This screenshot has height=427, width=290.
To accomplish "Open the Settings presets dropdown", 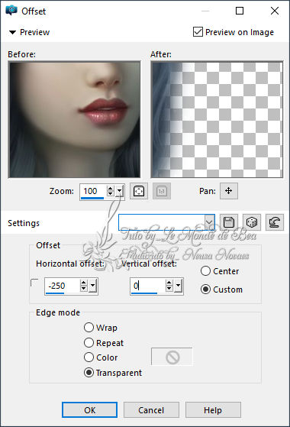I will point(209,222).
